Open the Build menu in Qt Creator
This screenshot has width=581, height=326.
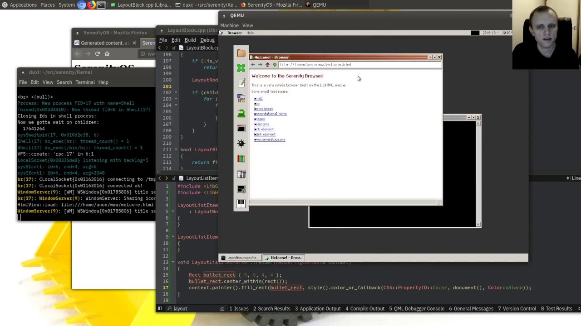[190, 40]
